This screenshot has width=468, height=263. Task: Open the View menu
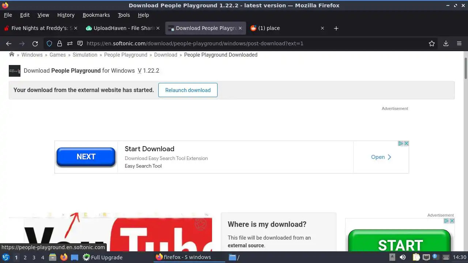(x=43, y=15)
